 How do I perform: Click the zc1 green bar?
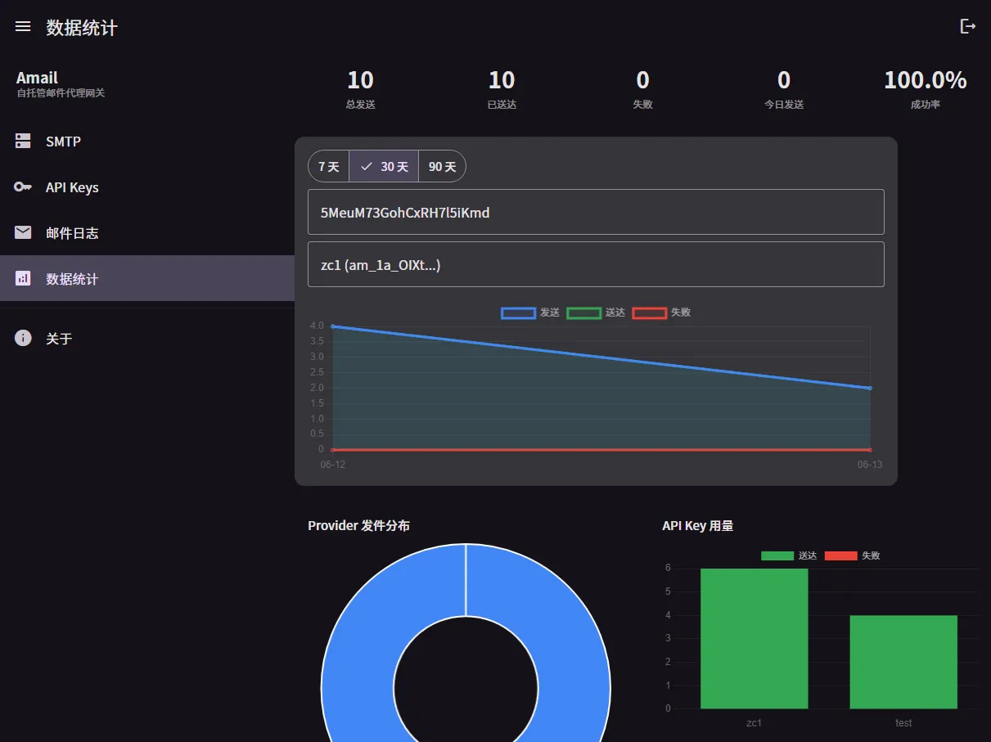(754, 638)
